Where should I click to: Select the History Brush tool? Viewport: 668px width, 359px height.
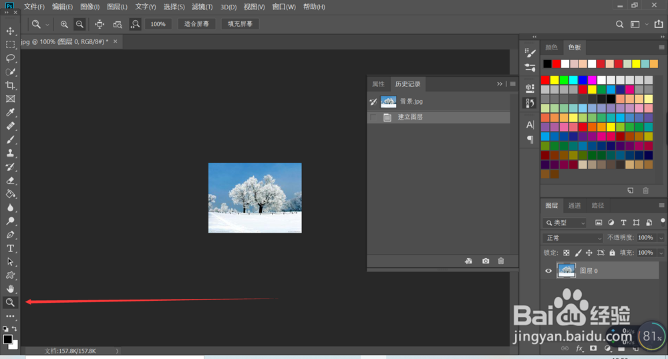click(x=10, y=166)
